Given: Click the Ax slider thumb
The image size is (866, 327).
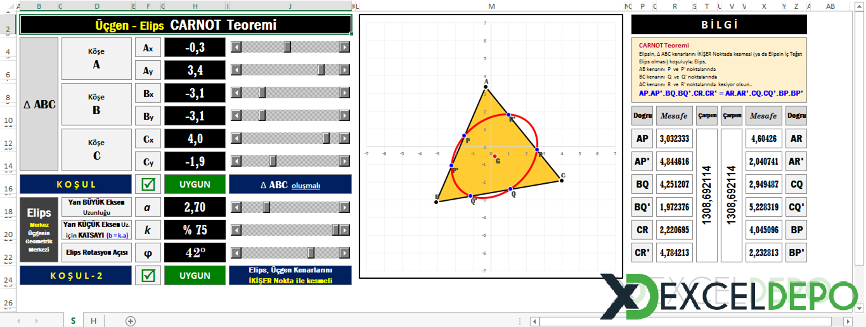Looking at the screenshot, I should (288, 47).
